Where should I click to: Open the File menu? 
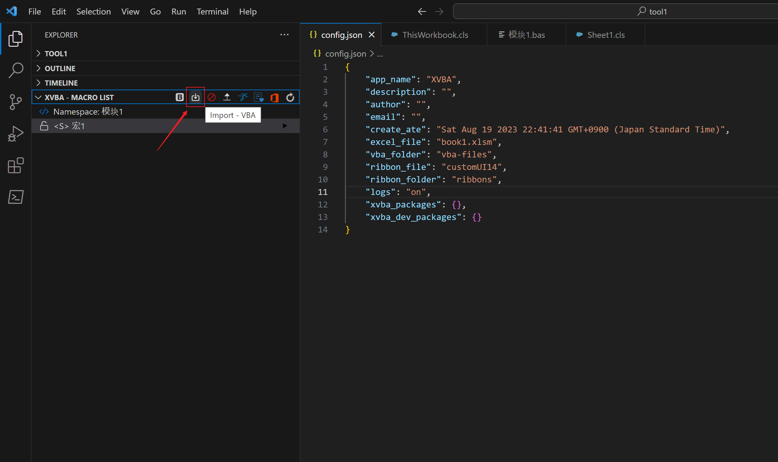[35, 12]
